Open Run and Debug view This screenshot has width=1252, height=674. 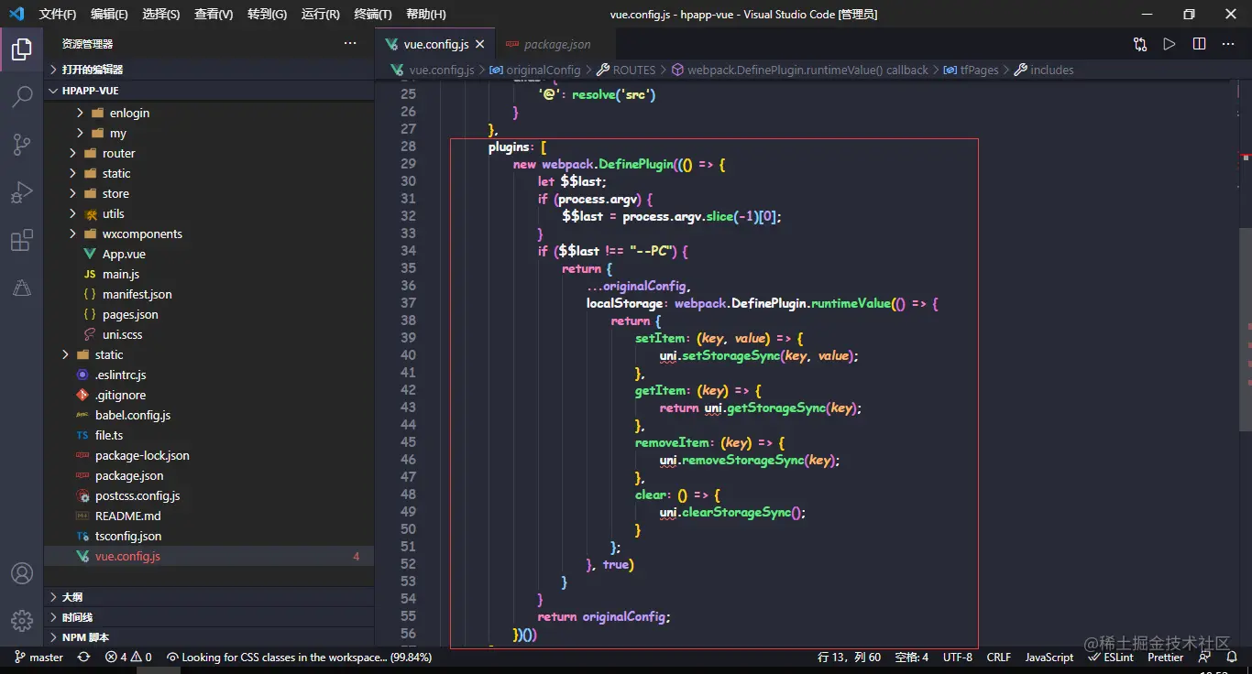(22, 192)
